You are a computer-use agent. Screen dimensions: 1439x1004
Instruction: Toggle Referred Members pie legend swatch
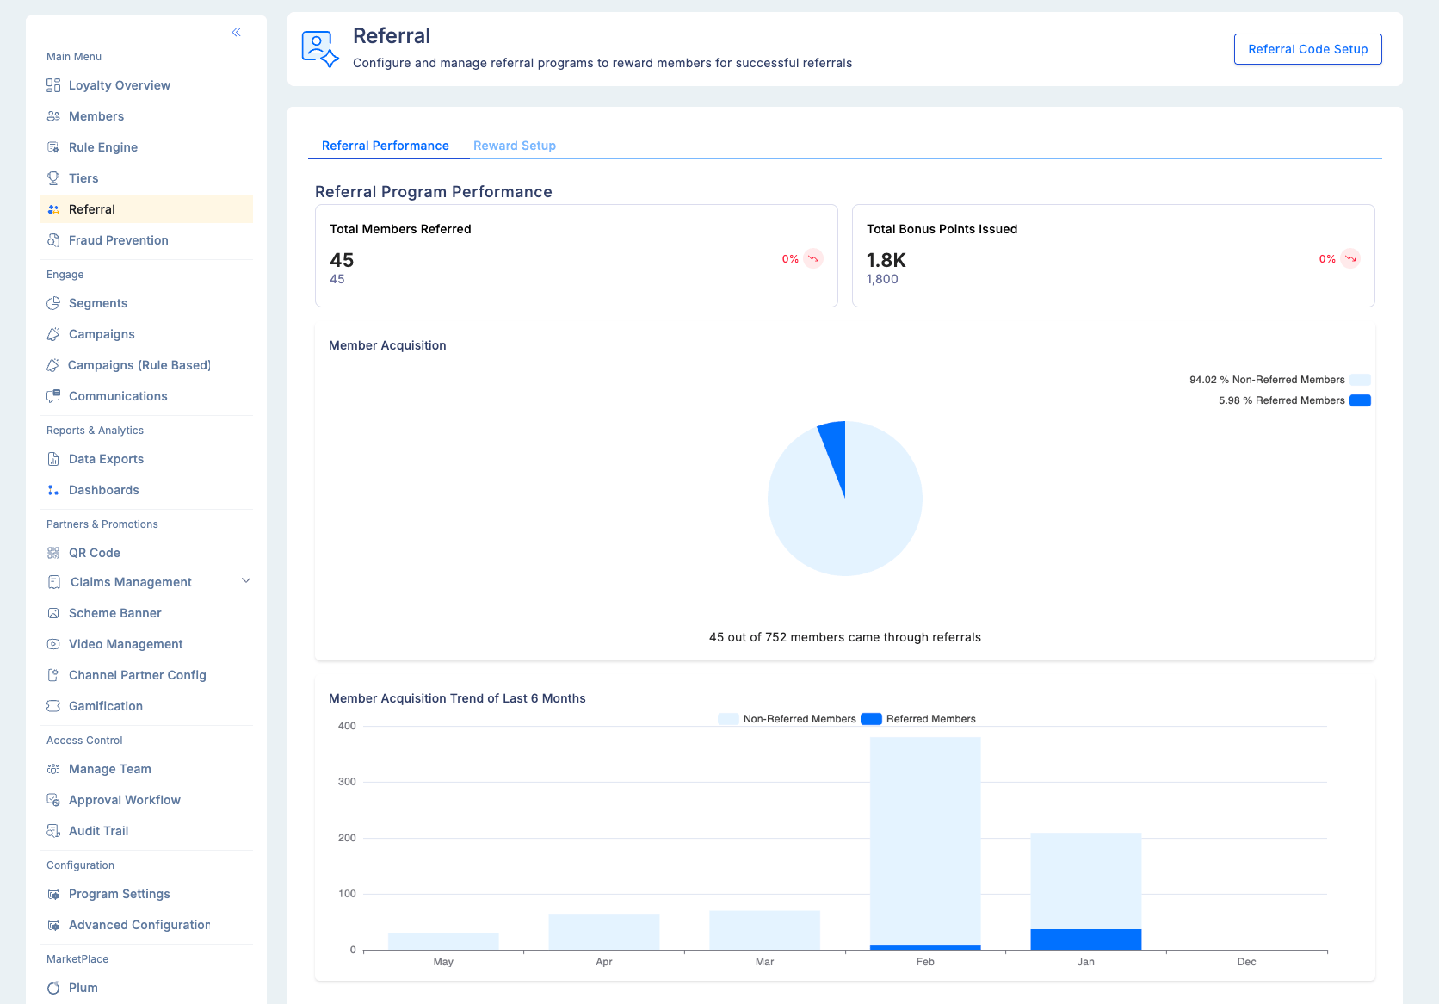[x=1360, y=400]
